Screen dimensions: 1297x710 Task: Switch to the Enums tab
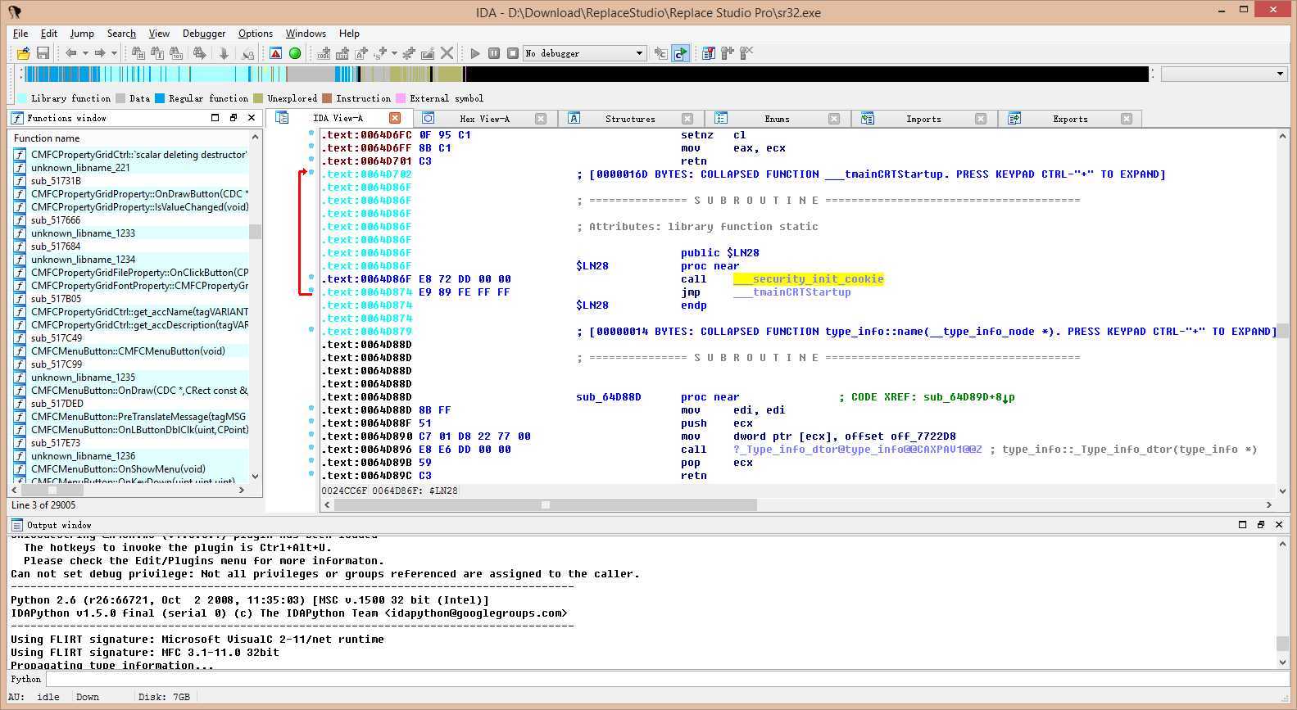pyautogui.click(x=777, y=119)
